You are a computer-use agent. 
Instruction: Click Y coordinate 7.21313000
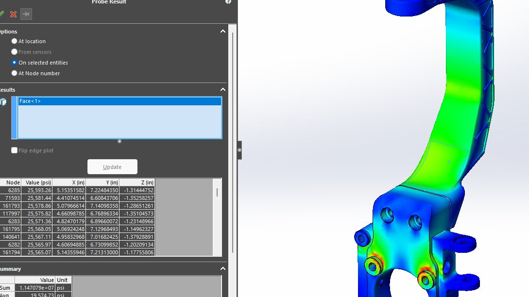[102, 252]
